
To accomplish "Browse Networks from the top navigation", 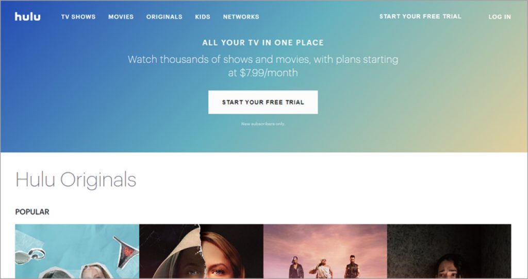I will (x=241, y=17).
